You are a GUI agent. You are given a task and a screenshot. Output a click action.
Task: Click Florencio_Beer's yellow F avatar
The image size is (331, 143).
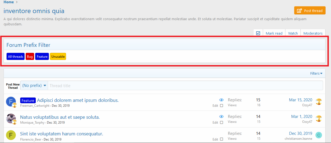(x=11, y=135)
